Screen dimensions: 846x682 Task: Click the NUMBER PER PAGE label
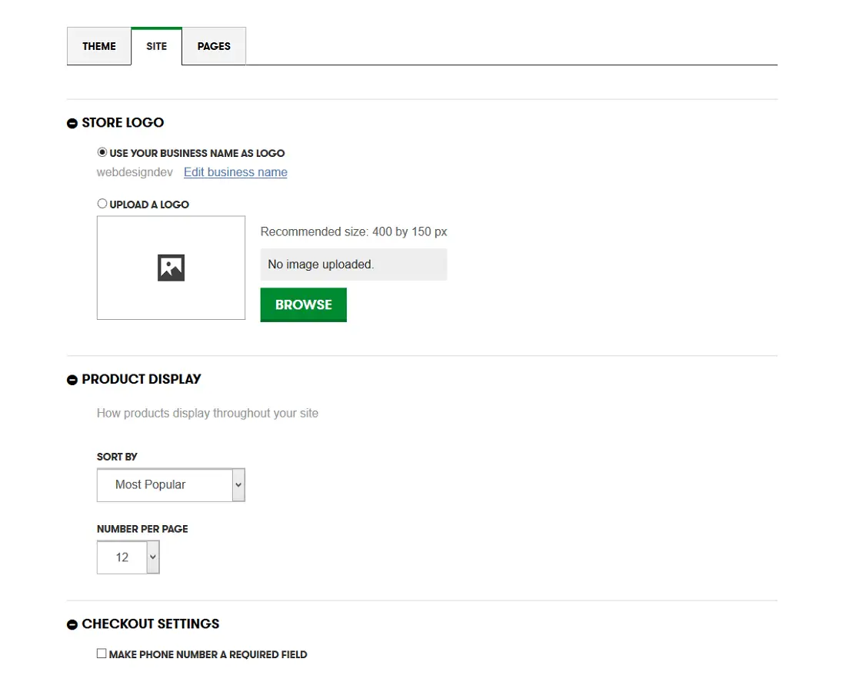coord(142,529)
